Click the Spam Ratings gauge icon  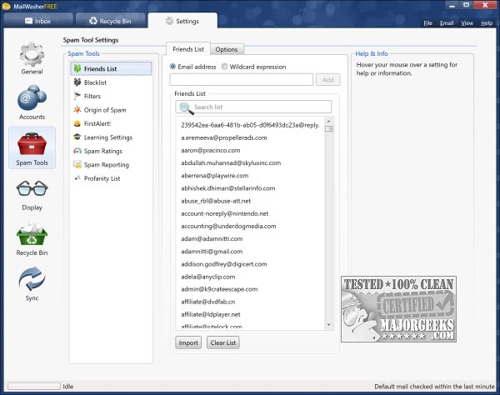[77, 151]
